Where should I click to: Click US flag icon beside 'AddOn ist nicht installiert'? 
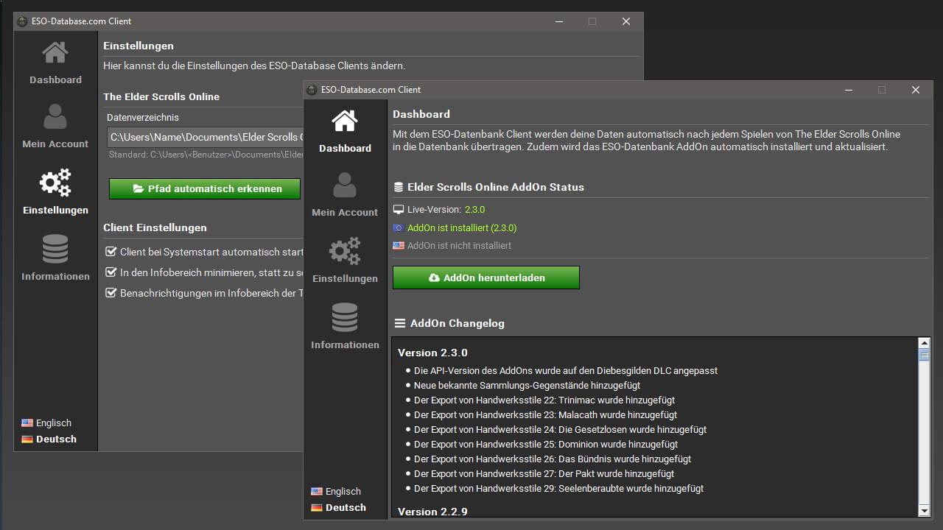pos(399,246)
